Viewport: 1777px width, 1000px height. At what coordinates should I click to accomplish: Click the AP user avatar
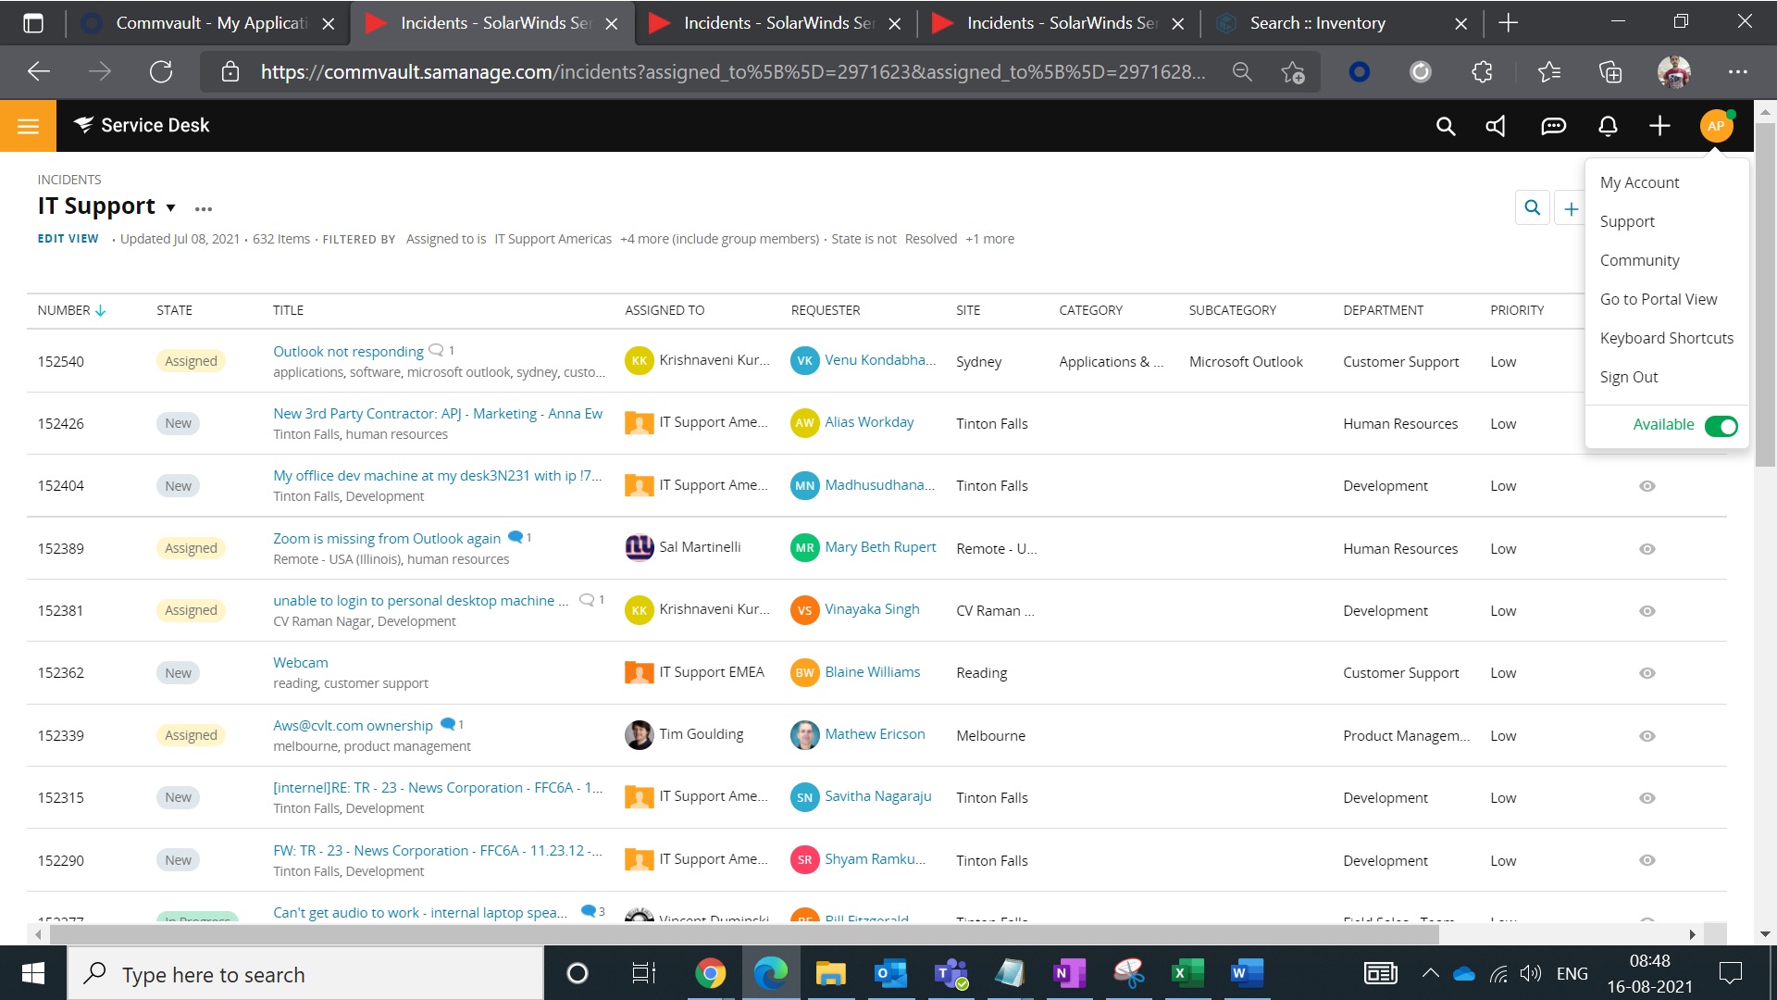(1715, 126)
